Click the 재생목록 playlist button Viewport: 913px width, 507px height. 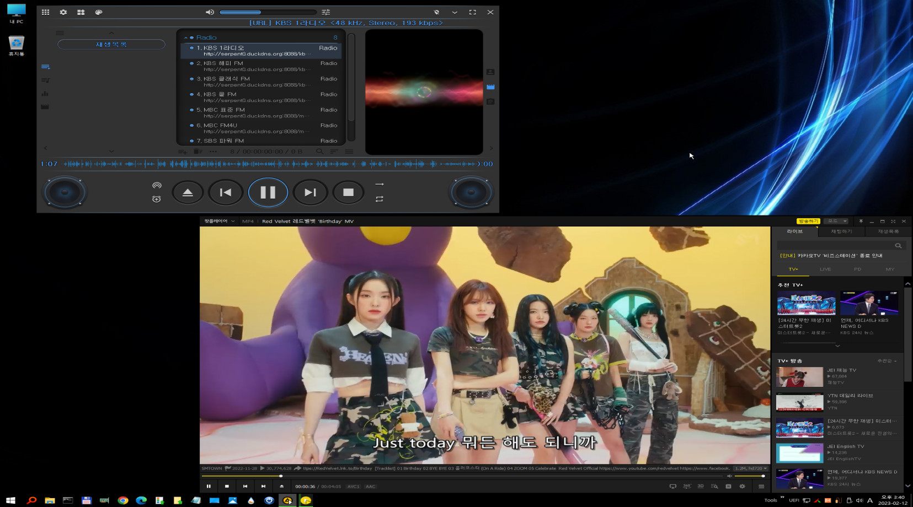tap(111, 44)
